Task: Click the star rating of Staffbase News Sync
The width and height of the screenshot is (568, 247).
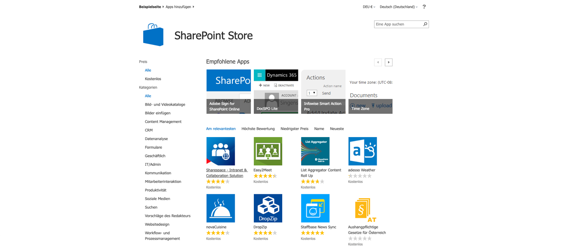Action: point(312,233)
